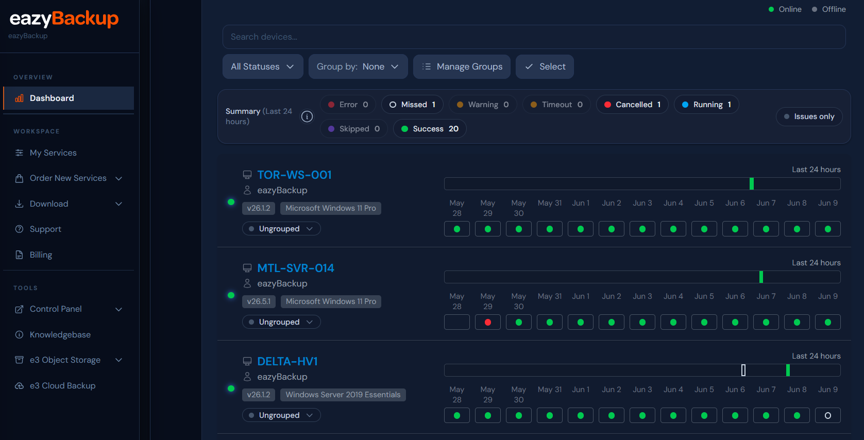This screenshot has height=440, width=864.
Task: Click the Manage Groups button
Action: (462, 66)
